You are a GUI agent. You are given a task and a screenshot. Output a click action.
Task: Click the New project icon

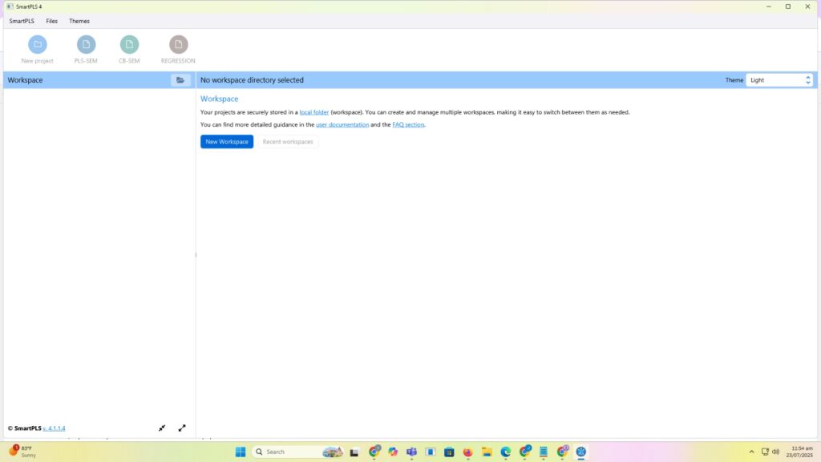pos(38,45)
